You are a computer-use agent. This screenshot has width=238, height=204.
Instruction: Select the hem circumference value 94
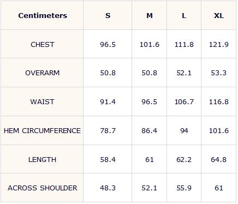pyautogui.click(x=184, y=130)
